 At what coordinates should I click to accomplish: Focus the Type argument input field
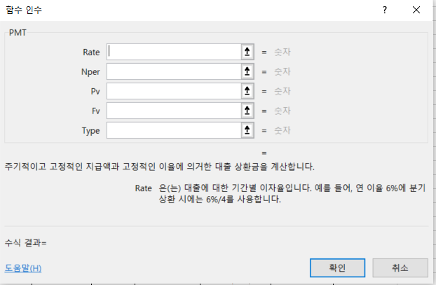(174, 130)
